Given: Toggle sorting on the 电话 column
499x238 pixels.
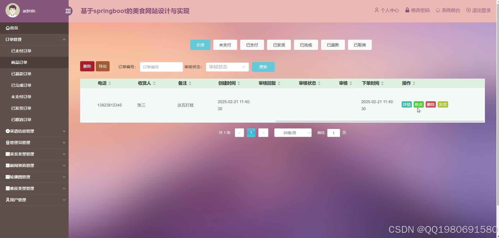Looking at the screenshot, I should (x=110, y=83).
